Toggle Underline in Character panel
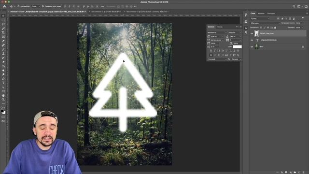Image resolution: width=309 pixels, height=174 pixels. (234, 51)
